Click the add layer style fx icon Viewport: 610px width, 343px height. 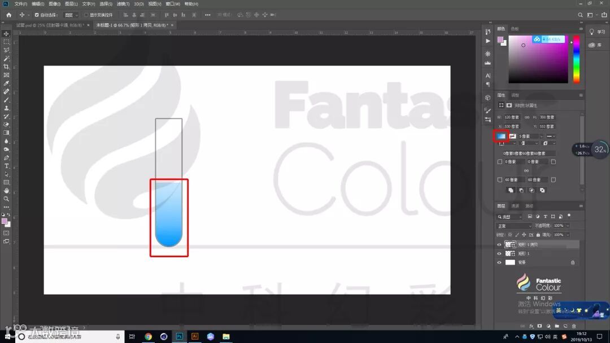click(x=531, y=326)
